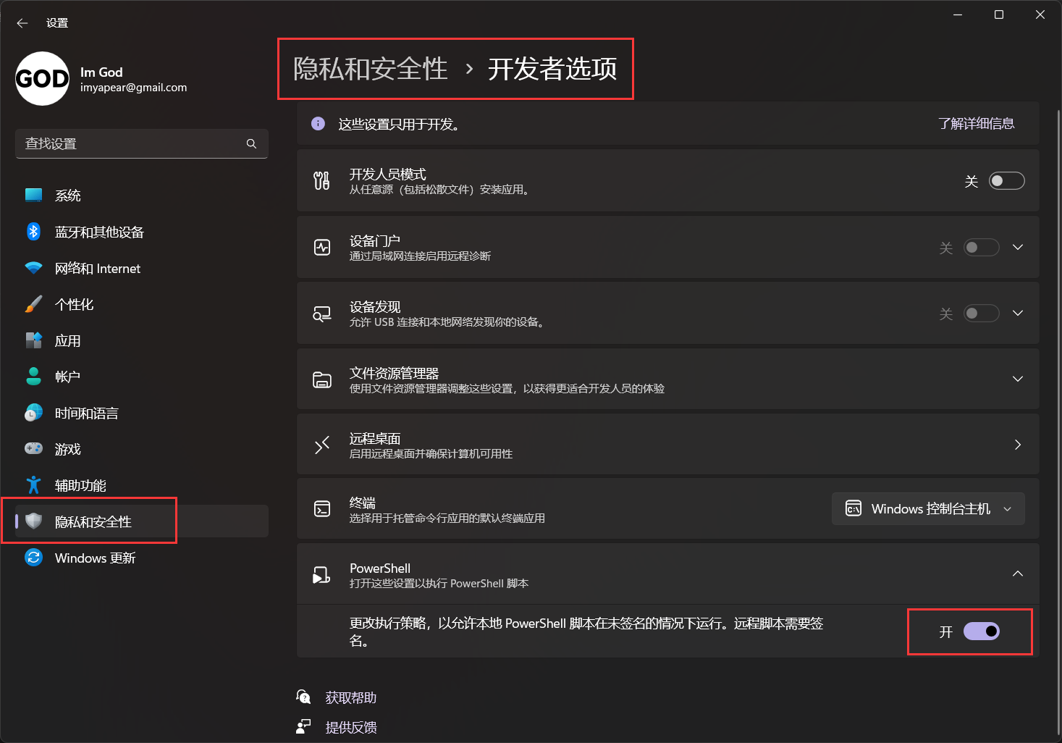Toggle the 设备门户 switch
The image size is (1062, 743).
981,248
